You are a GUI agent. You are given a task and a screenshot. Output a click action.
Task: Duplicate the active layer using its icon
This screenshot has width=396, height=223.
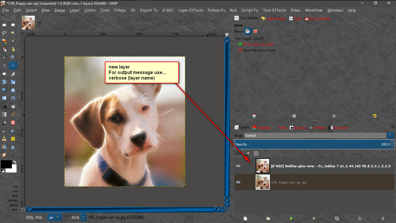point(337,219)
